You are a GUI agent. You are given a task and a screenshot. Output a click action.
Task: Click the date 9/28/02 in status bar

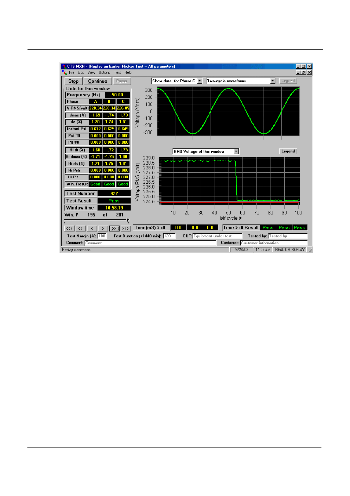point(242,250)
